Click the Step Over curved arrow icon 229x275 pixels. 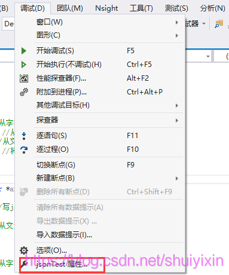coord(24,149)
